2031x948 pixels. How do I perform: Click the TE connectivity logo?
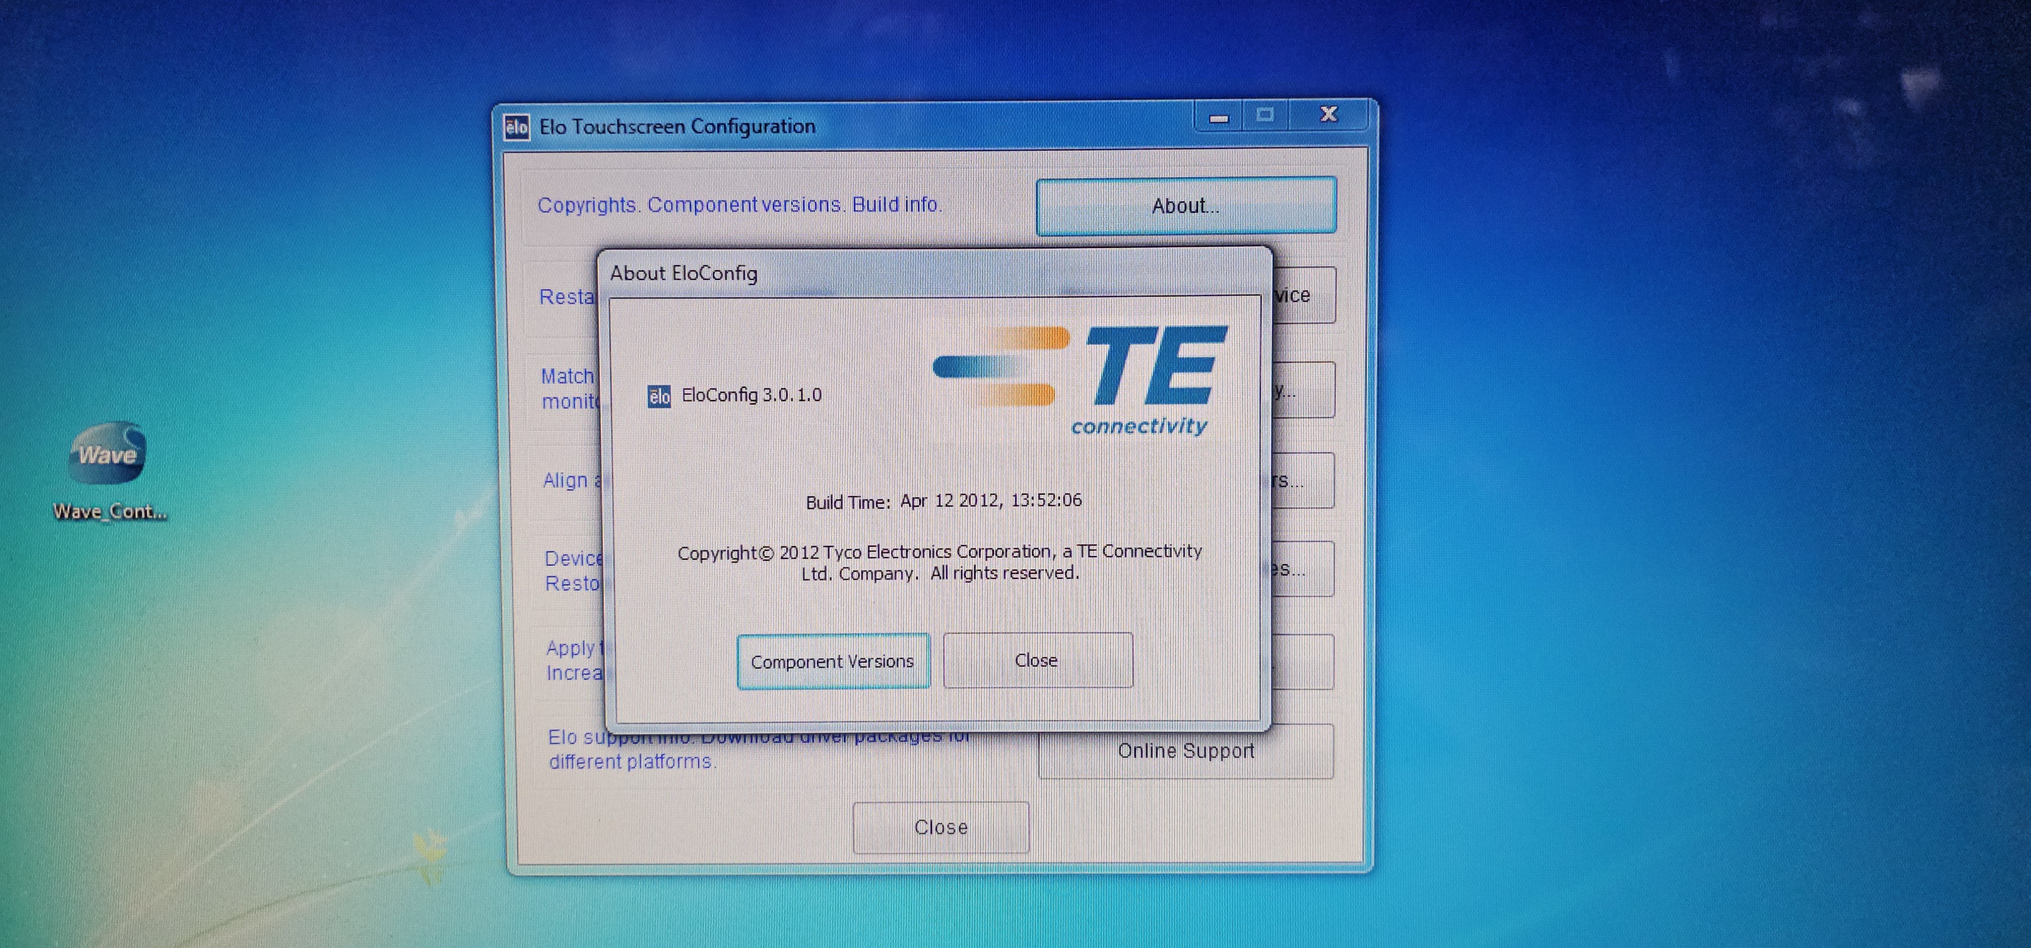click(x=1080, y=380)
